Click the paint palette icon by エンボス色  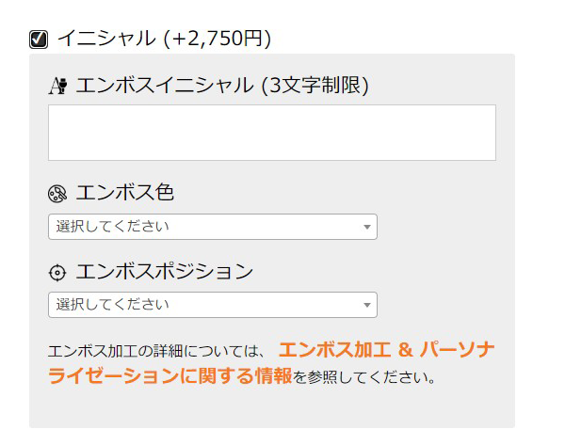[x=57, y=194]
